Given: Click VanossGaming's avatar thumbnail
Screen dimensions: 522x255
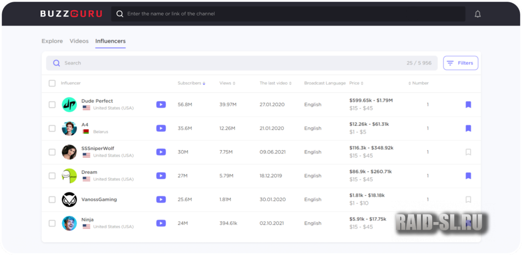Looking at the screenshot, I should (69, 200).
